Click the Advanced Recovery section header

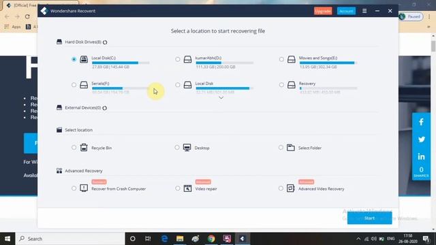click(84, 171)
